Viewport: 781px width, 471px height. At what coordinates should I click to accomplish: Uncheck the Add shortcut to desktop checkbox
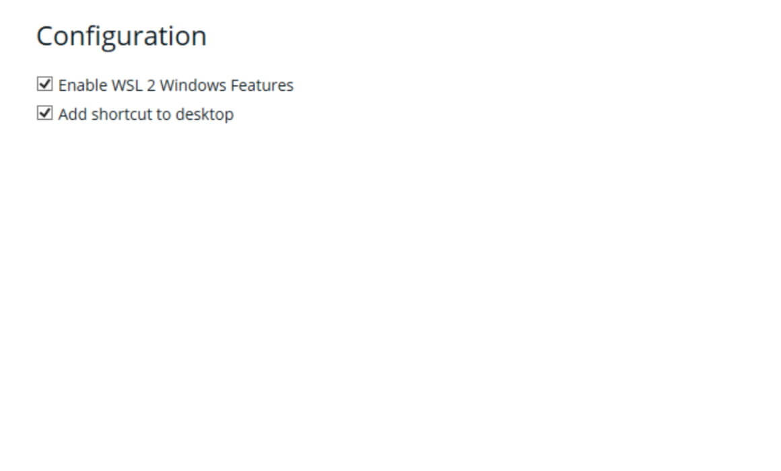45,113
